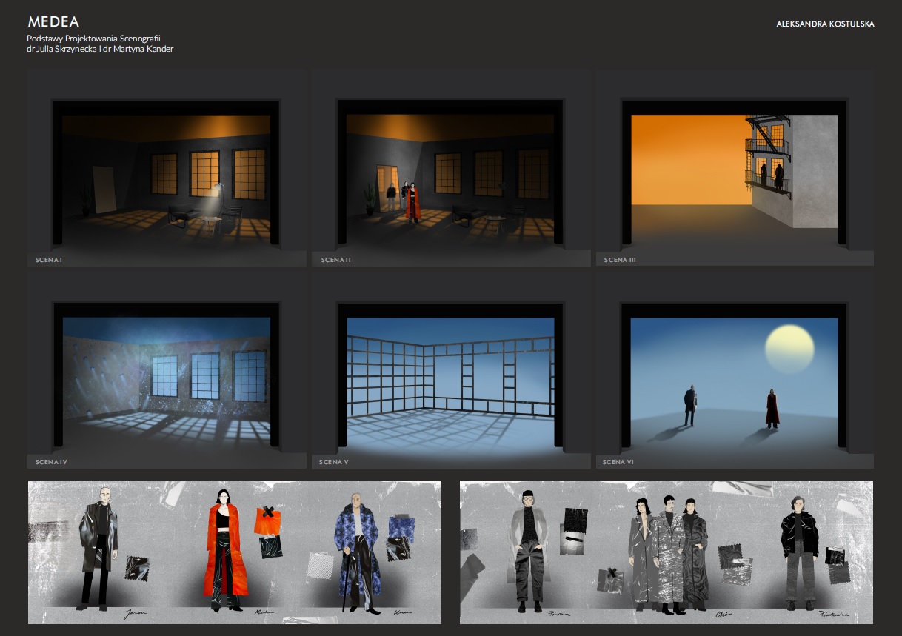Click the dr Julia Skrzynecka instructor line

tap(100, 49)
